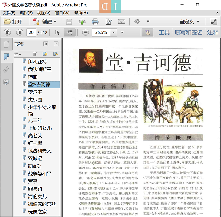Click the bookmarks panel expand arrow button
This screenshot has height=217, width=221.
pos(56,44)
